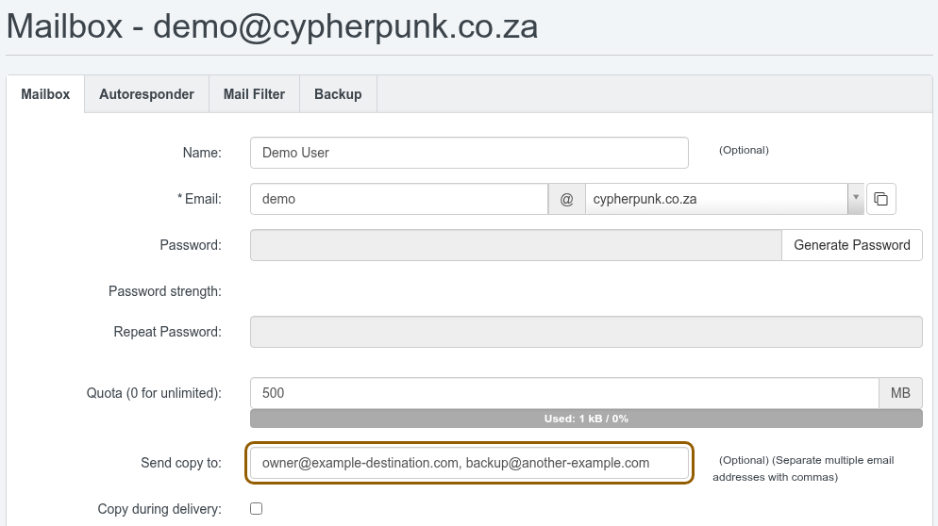Switch to the Mailbox tab

[45, 94]
